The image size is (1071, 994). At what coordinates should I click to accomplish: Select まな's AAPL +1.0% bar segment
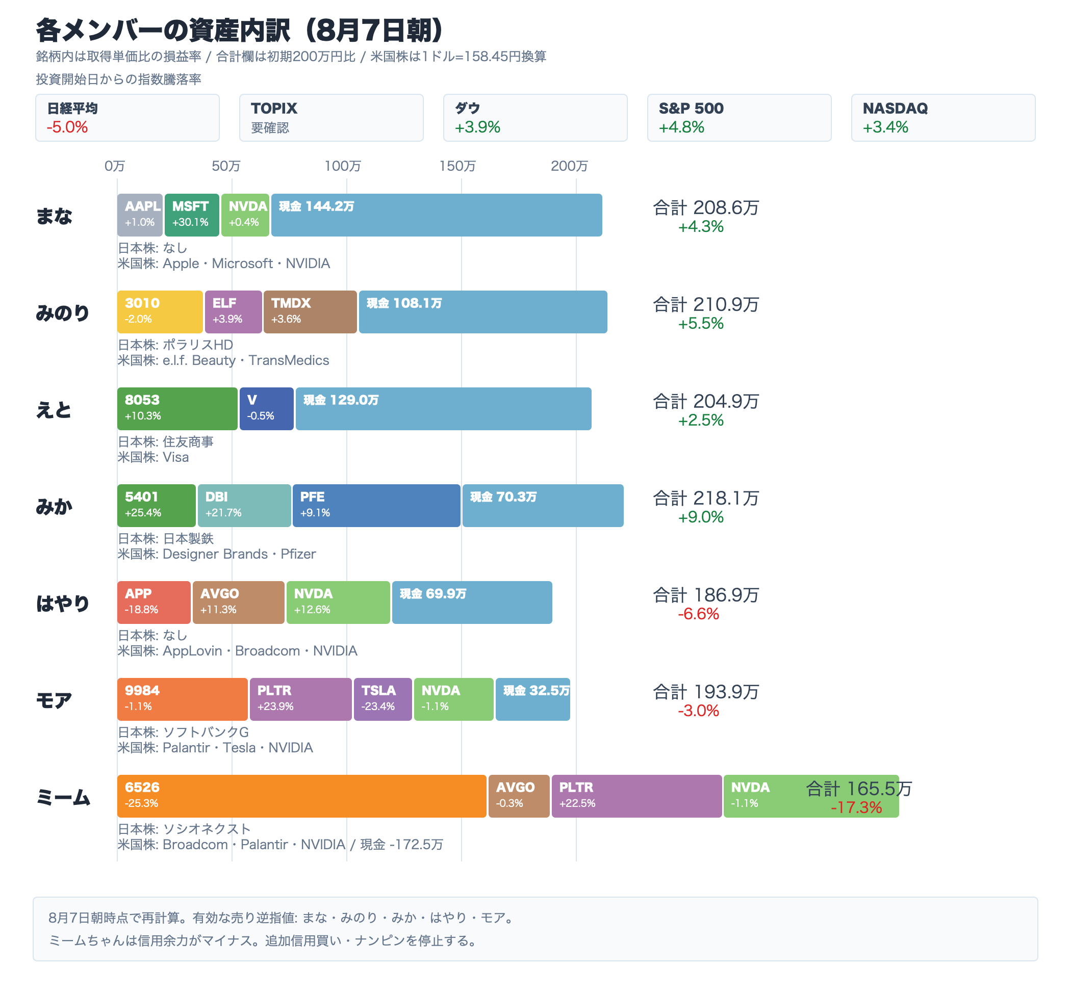140,215
